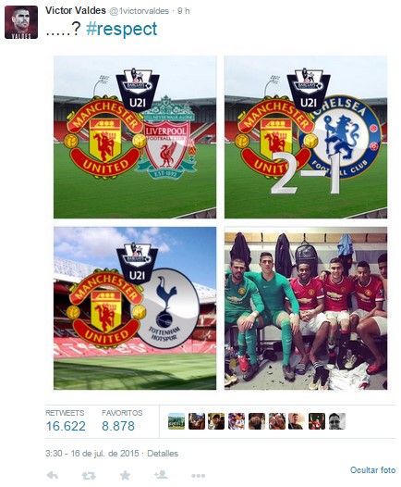Open Manchester United vs Chelsea 2-1 image
Screen dimensions: 401x487
[306, 137]
